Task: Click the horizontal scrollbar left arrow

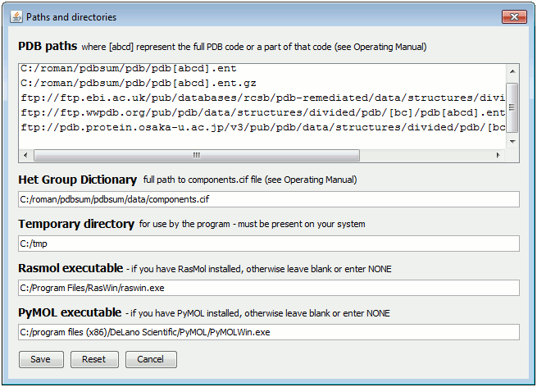Action: [25, 154]
